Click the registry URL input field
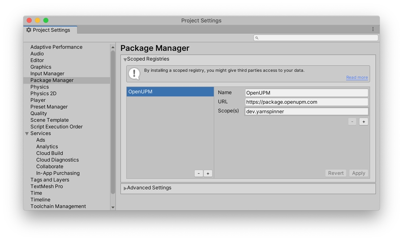Screen dimensions: 403x241 (306, 102)
